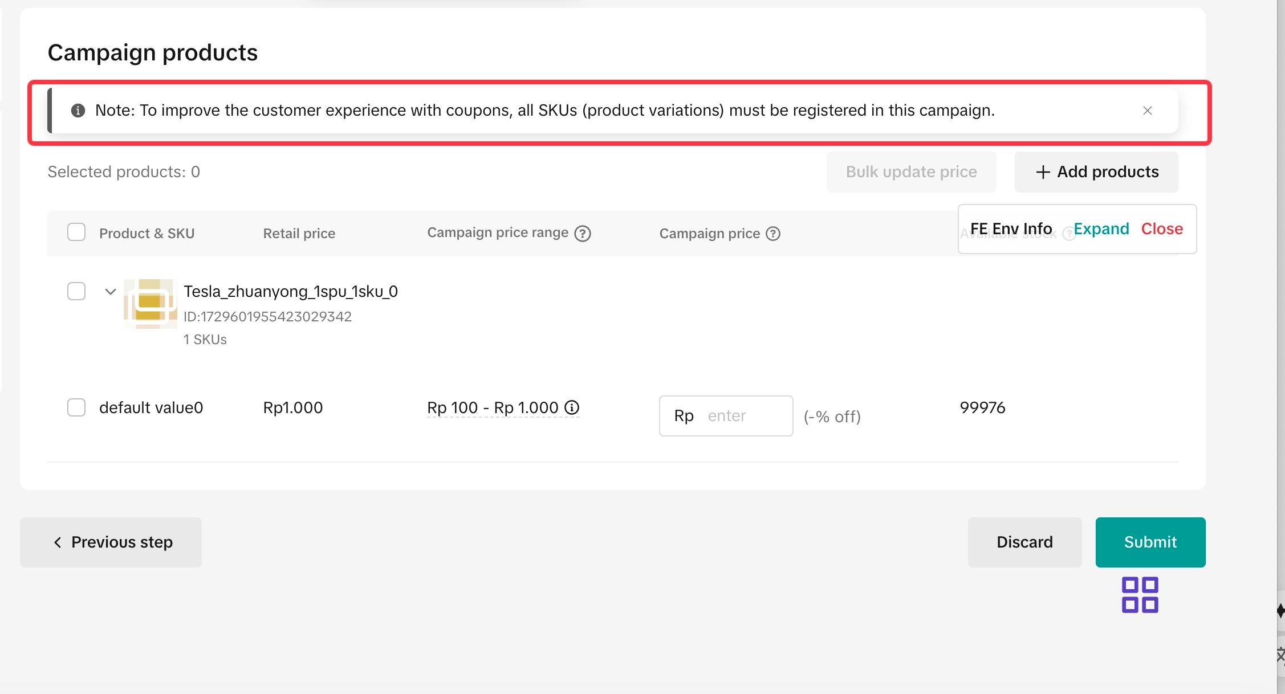Click info icon beside Rp 100 - Rp 1.000
1285x694 pixels.
(572, 407)
